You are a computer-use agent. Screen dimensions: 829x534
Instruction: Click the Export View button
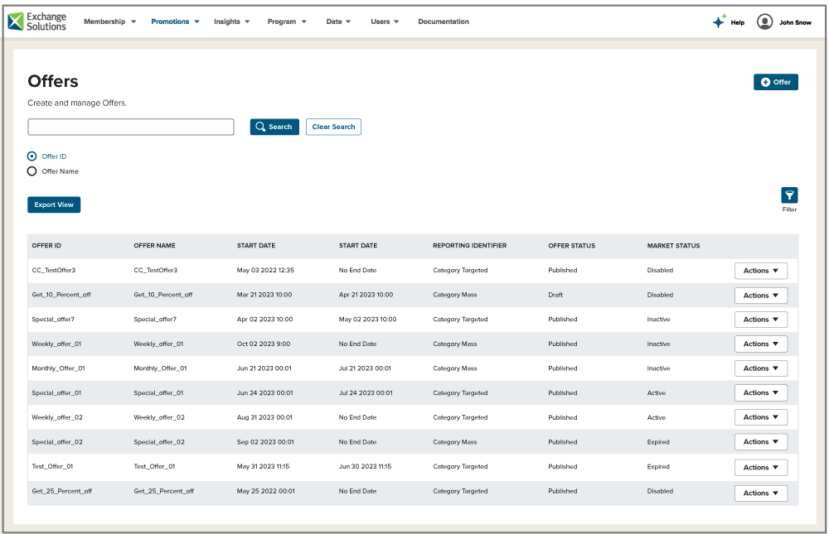tap(54, 204)
